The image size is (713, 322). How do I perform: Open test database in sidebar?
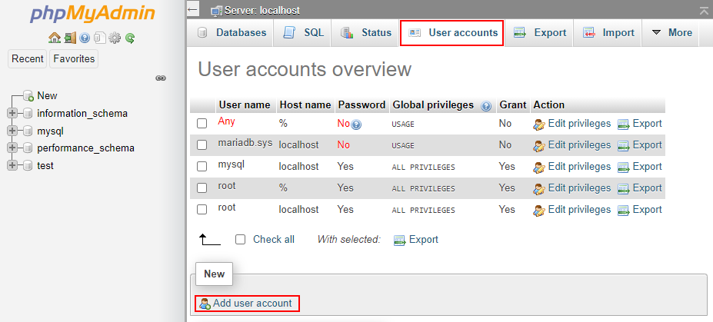[45, 166]
